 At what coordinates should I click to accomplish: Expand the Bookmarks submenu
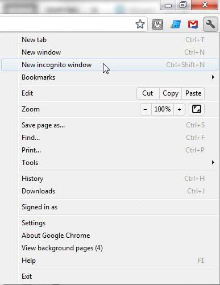coord(119,77)
